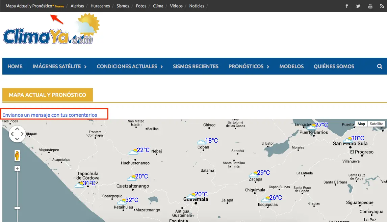Viewport: 387px width, 222px height.
Task: Expand the Pronósticos menu
Action: pyautogui.click(x=249, y=66)
